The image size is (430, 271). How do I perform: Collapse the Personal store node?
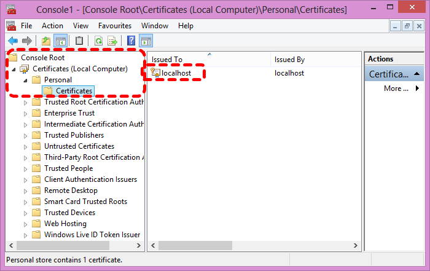[25, 81]
